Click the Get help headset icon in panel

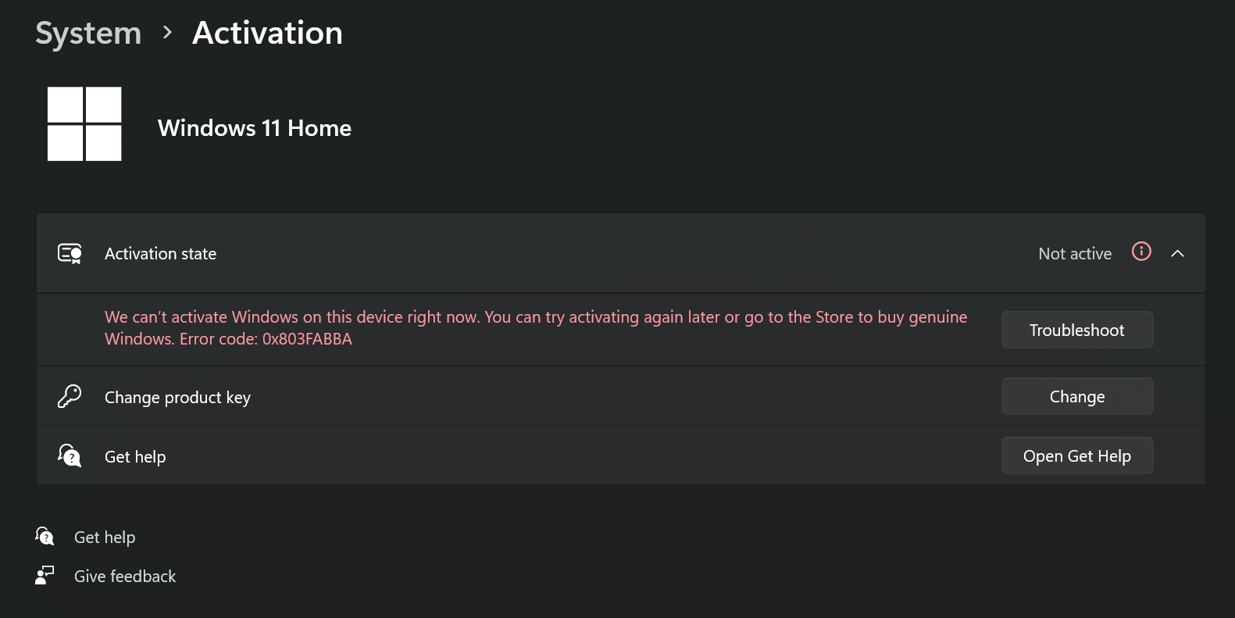(70, 455)
